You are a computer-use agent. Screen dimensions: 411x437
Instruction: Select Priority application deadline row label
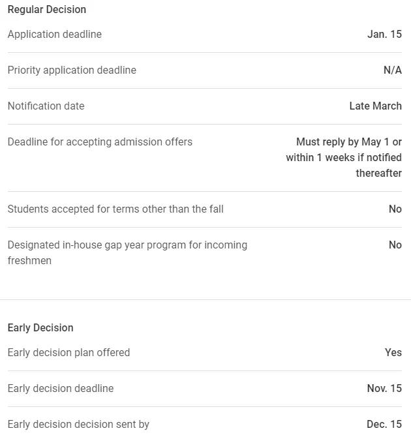[x=72, y=70]
